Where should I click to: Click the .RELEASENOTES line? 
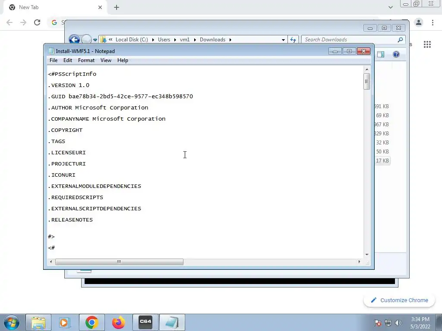pyautogui.click(x=70, y=220)
